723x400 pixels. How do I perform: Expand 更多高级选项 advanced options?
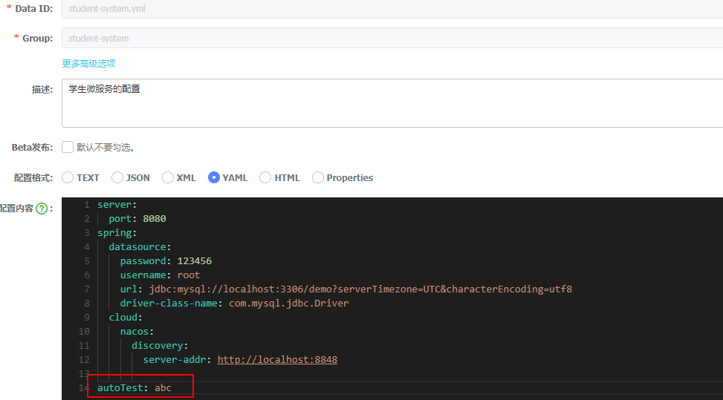[88, 64]
